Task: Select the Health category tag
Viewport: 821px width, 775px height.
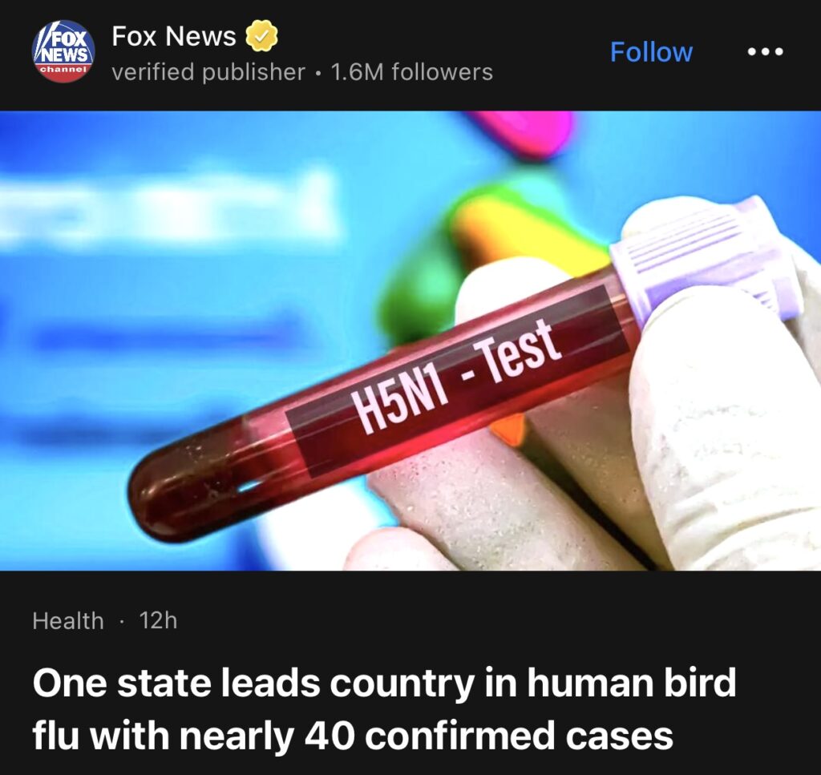Action: 68,620
